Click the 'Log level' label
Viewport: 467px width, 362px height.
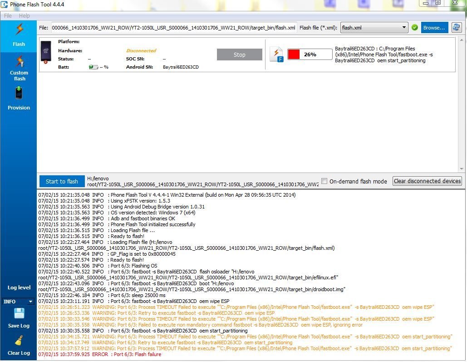(19, 288)
